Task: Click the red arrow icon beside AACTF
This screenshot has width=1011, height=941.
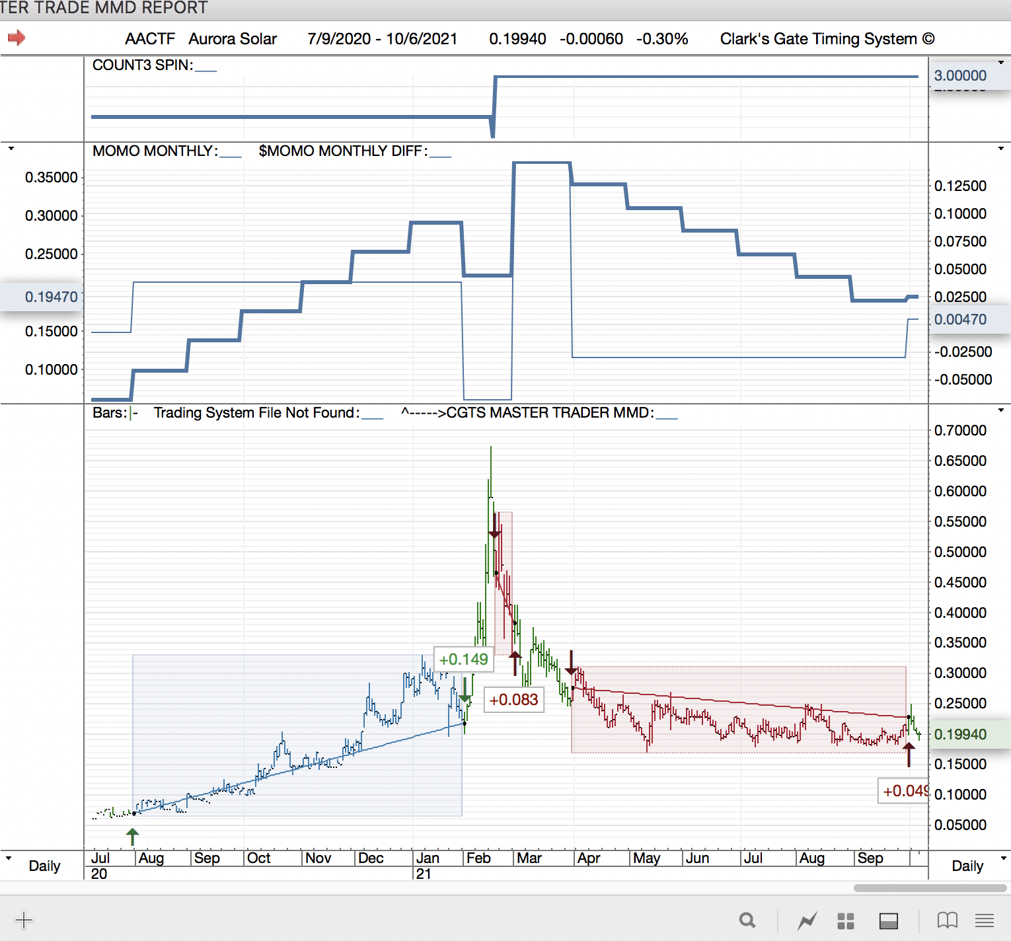Action: click(17, 38)
